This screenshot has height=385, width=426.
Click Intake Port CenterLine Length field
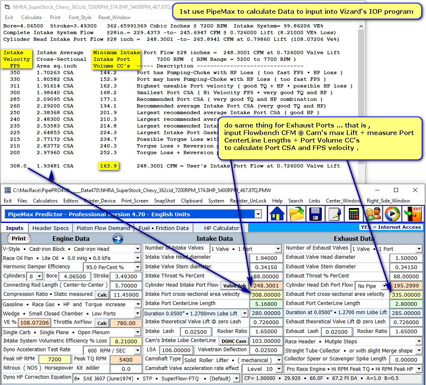[x=266, y=304]
